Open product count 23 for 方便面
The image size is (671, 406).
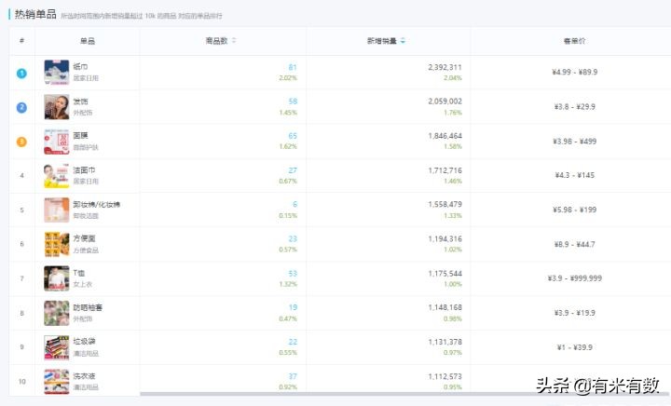[x=293, y=239]
